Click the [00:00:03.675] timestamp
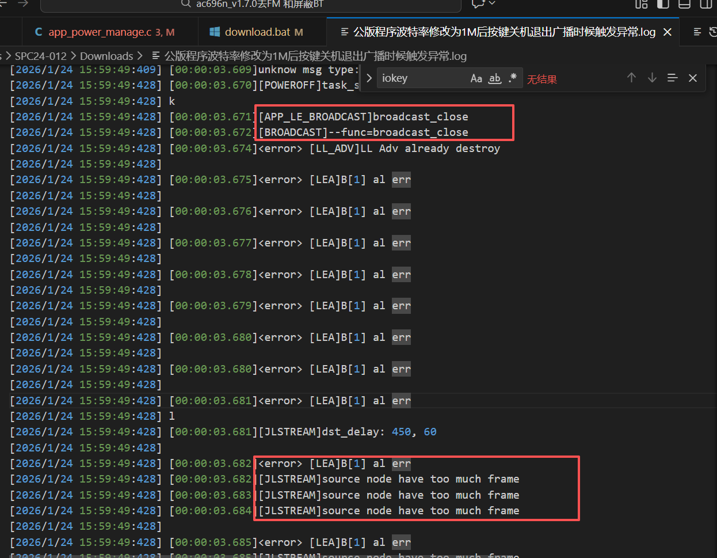 point(213,180)
